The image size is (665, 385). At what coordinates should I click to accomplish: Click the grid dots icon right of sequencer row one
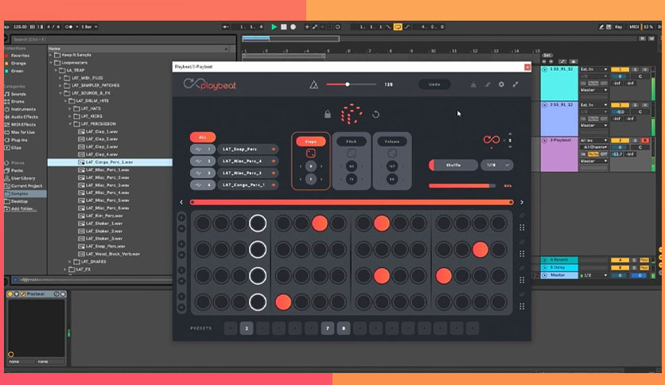tap(522, 227)
